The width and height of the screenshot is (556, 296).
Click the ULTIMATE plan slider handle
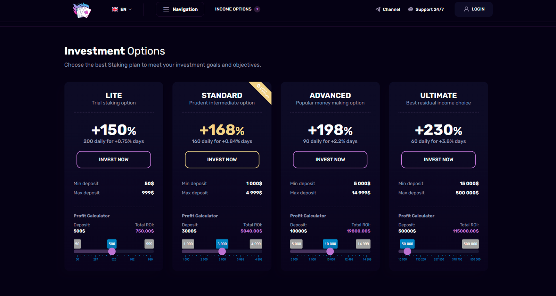tap(407, 251)
